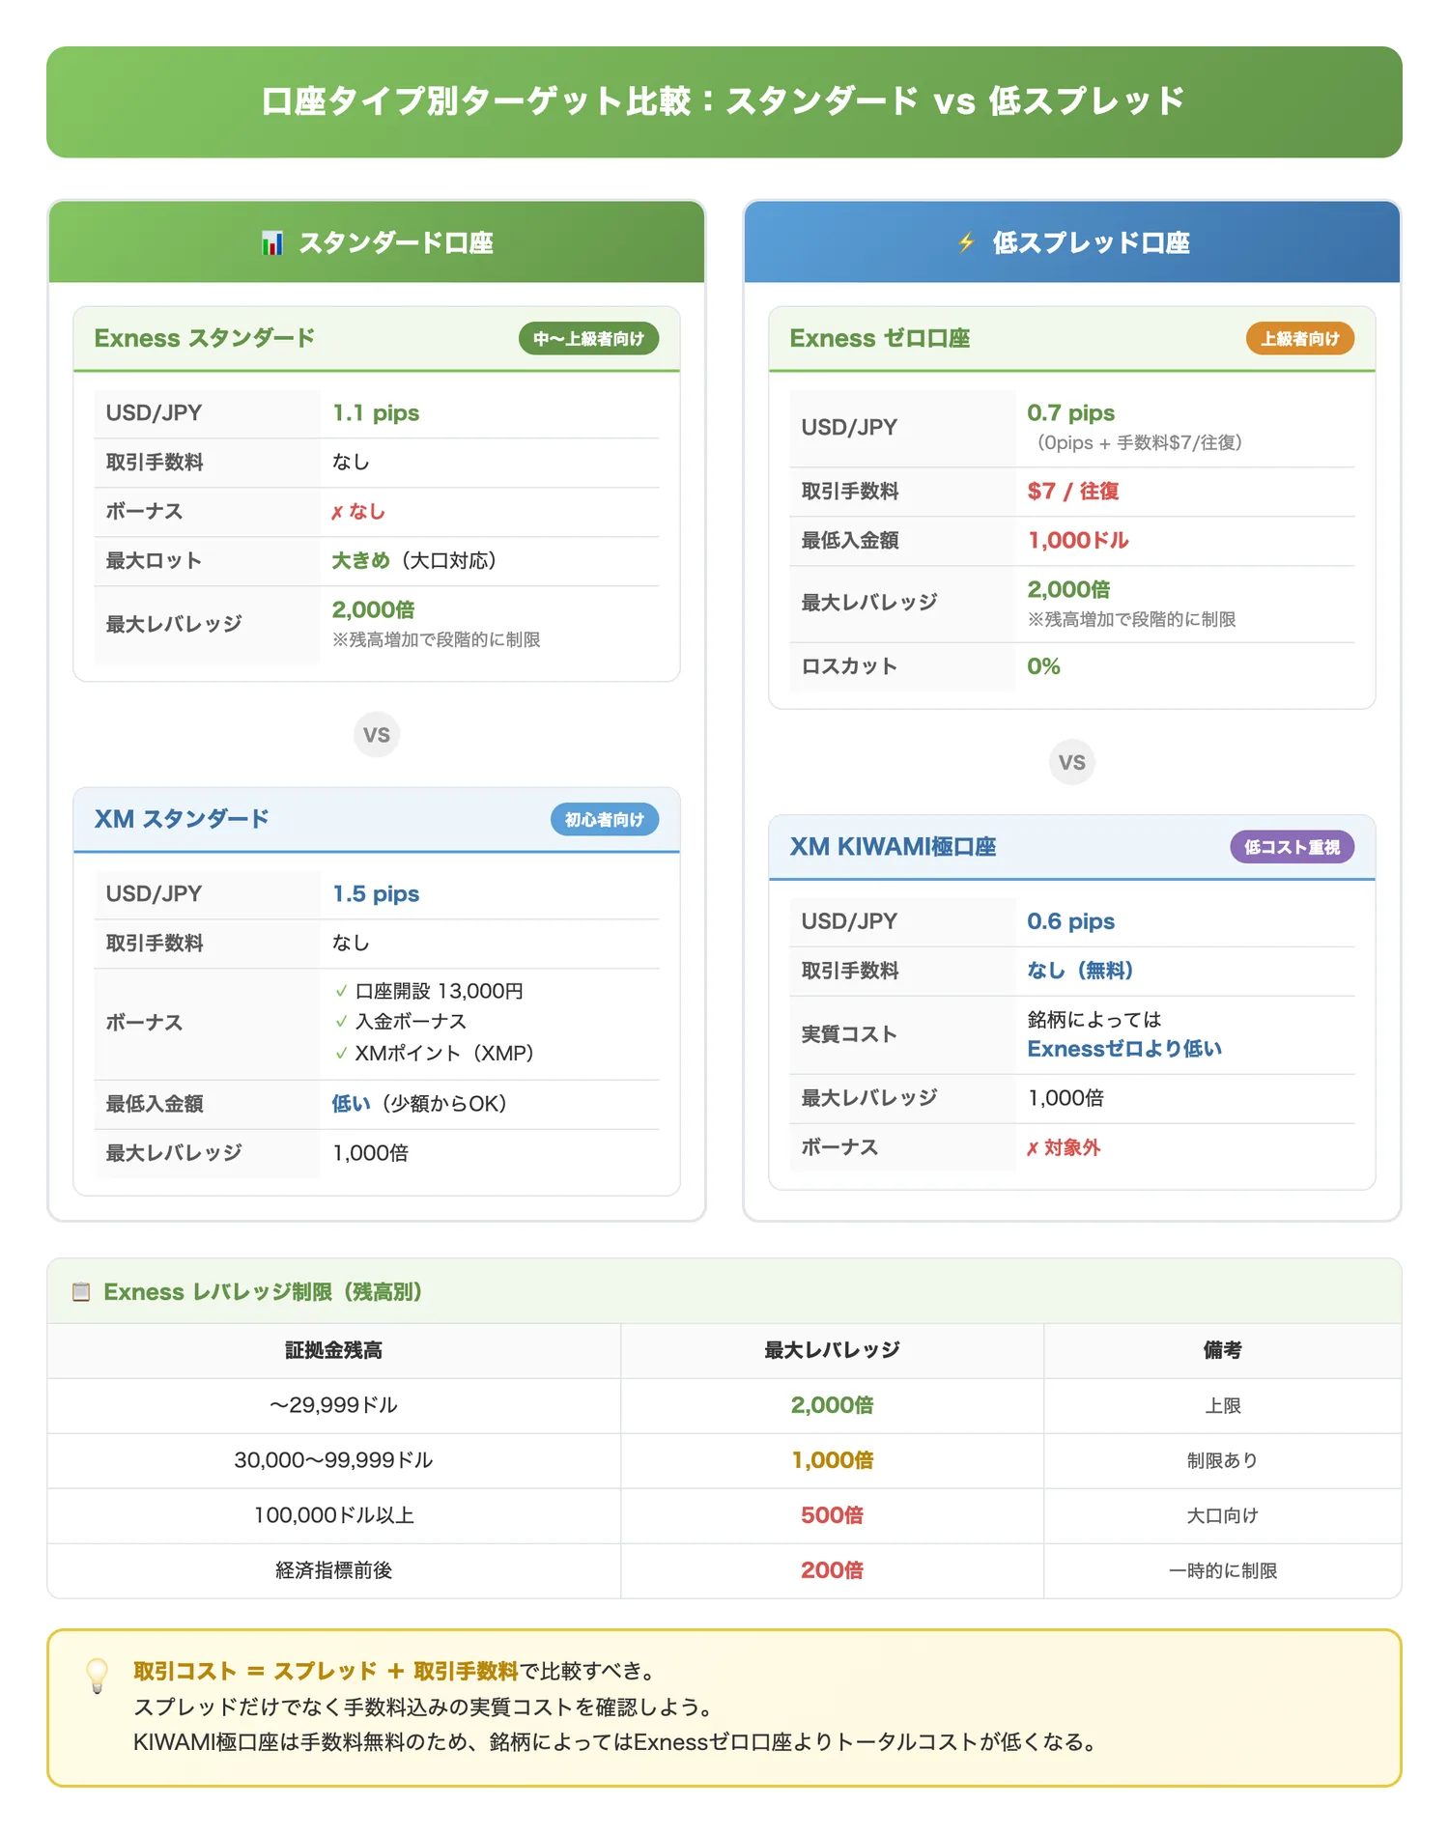Screen dimensions: 1449x1834
Task: Click the purple 低コスト重視 badge
Action: [x=1292, y=847]
